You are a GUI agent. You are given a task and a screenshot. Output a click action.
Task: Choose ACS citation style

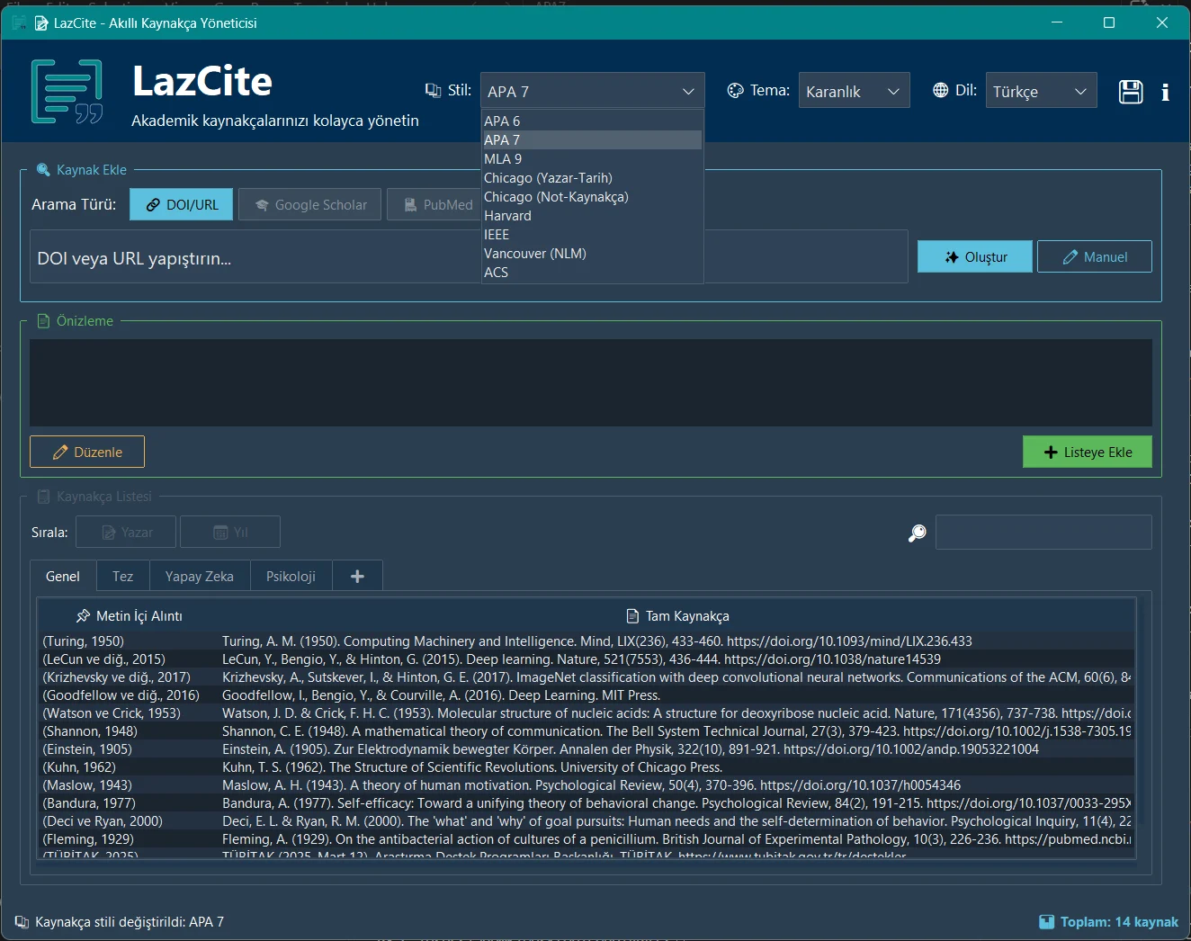tap(592, 272)
